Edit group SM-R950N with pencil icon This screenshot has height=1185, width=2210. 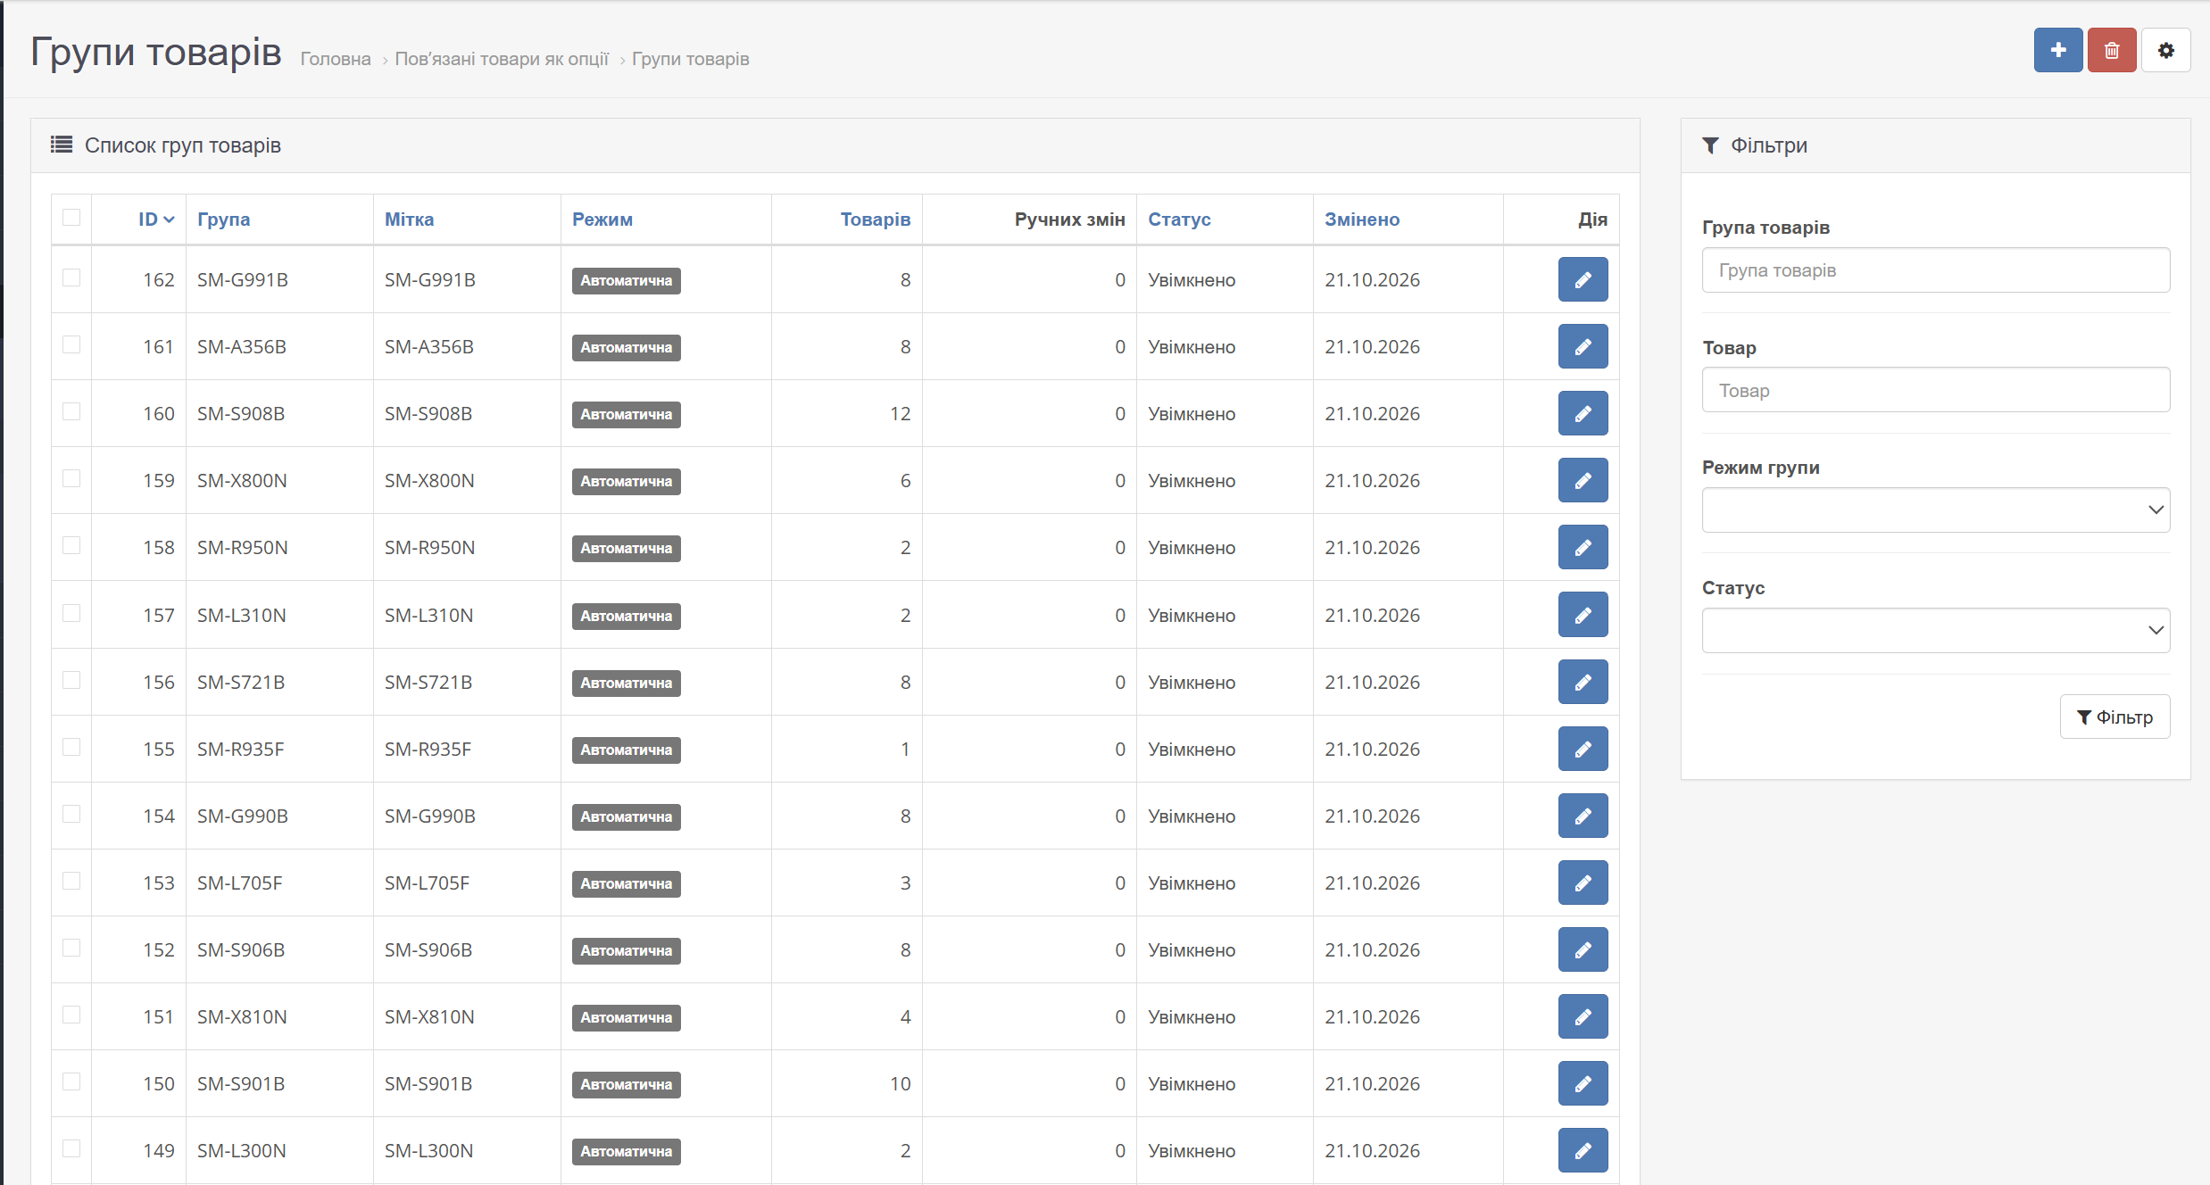tap(1583, 547)
